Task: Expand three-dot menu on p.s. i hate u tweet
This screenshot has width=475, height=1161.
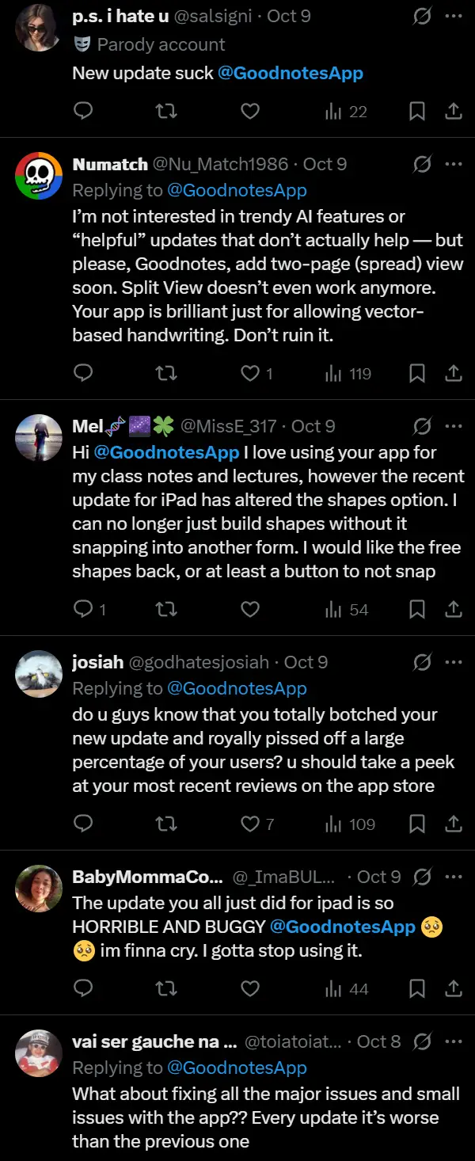Action: [454, 16]
